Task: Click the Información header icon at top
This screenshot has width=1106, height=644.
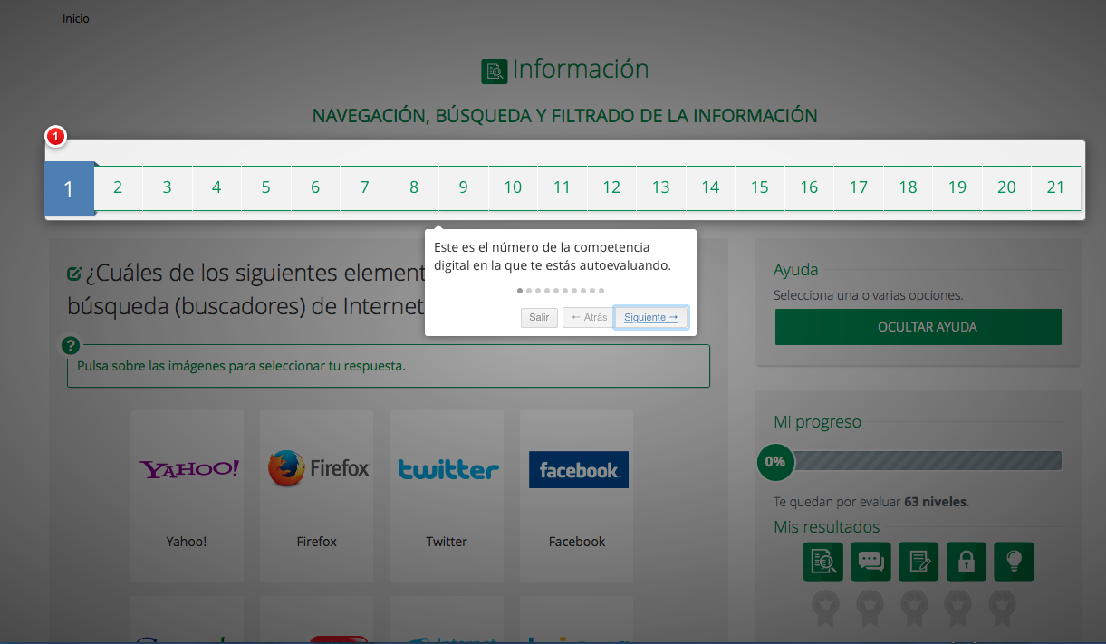Action: (x=494, y=70)
